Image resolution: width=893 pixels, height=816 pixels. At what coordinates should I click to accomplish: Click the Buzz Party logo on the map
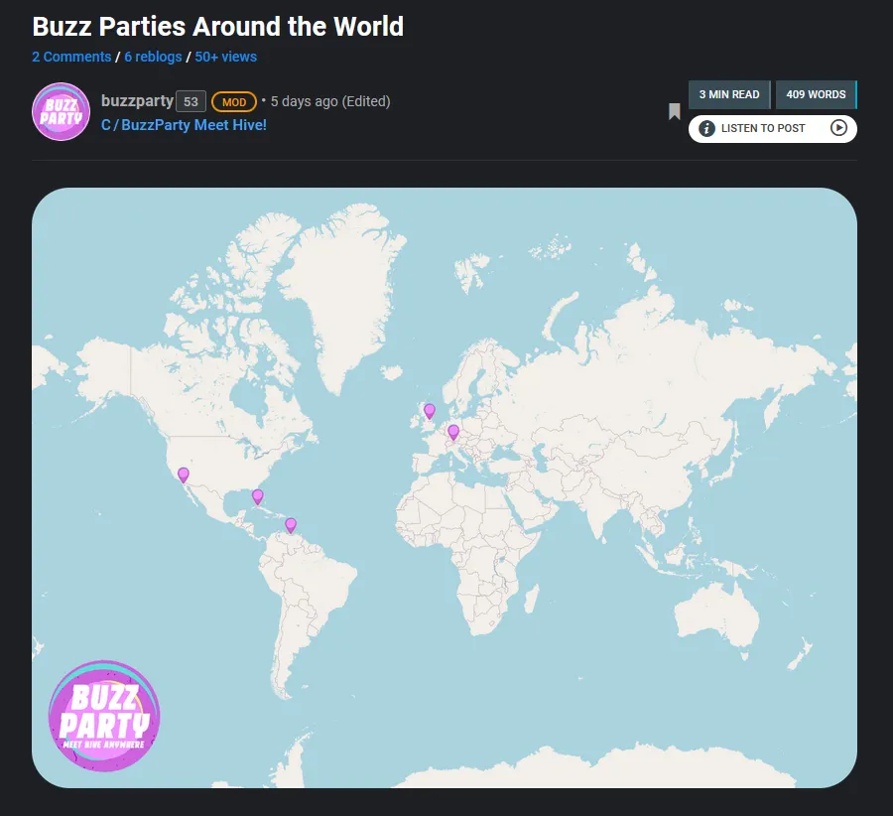(104, 717)
